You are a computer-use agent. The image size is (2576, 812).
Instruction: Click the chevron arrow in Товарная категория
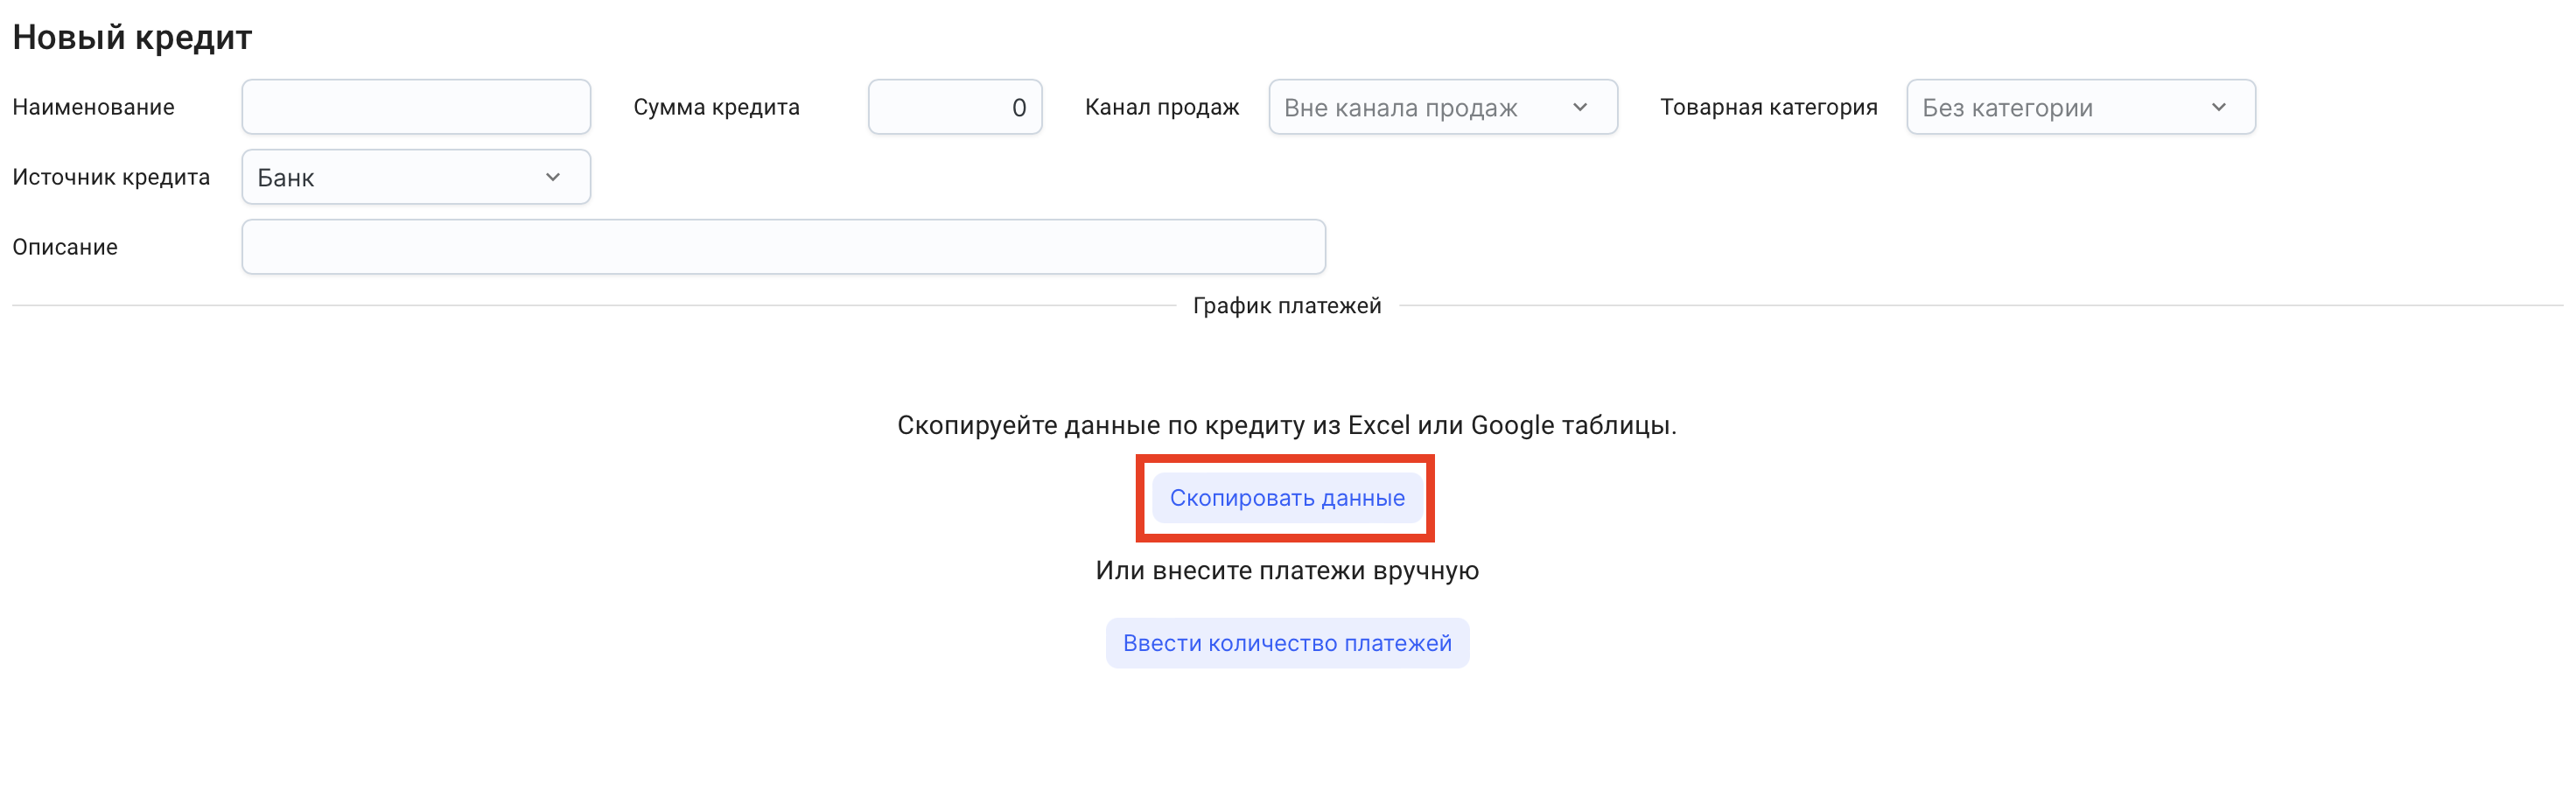tap(2218, 107)
